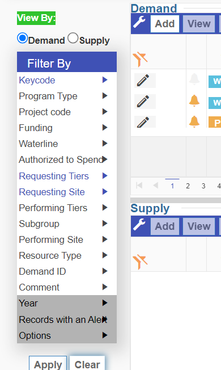Click the orange alert bell in second row
Viewport: 221px width, 370px height.
pyautogui.click(x=194, y=101)
